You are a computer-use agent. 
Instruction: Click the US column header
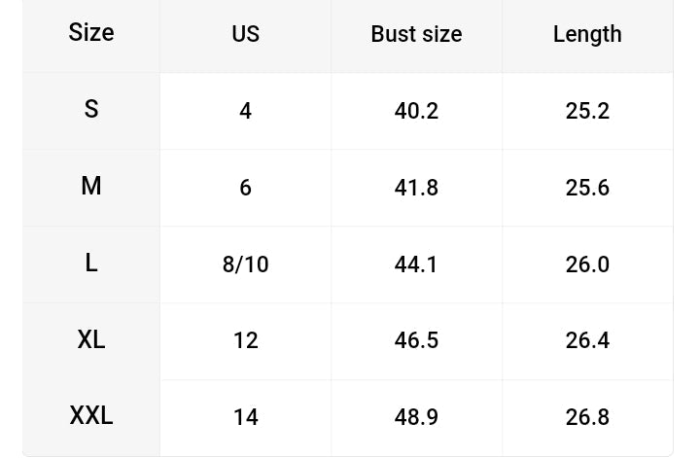tap(246, 34)
